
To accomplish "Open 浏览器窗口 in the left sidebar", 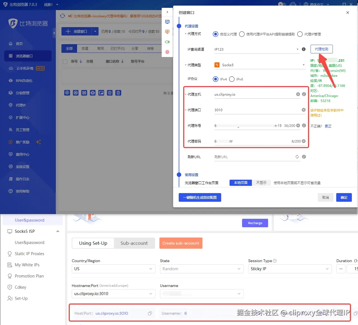I will pos(28,56).
